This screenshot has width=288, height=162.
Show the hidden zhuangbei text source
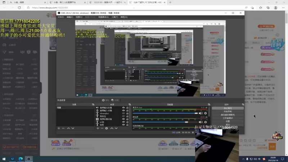[123, 113]
